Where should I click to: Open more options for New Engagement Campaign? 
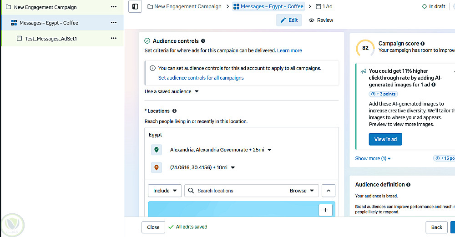[x=113, y=7]
